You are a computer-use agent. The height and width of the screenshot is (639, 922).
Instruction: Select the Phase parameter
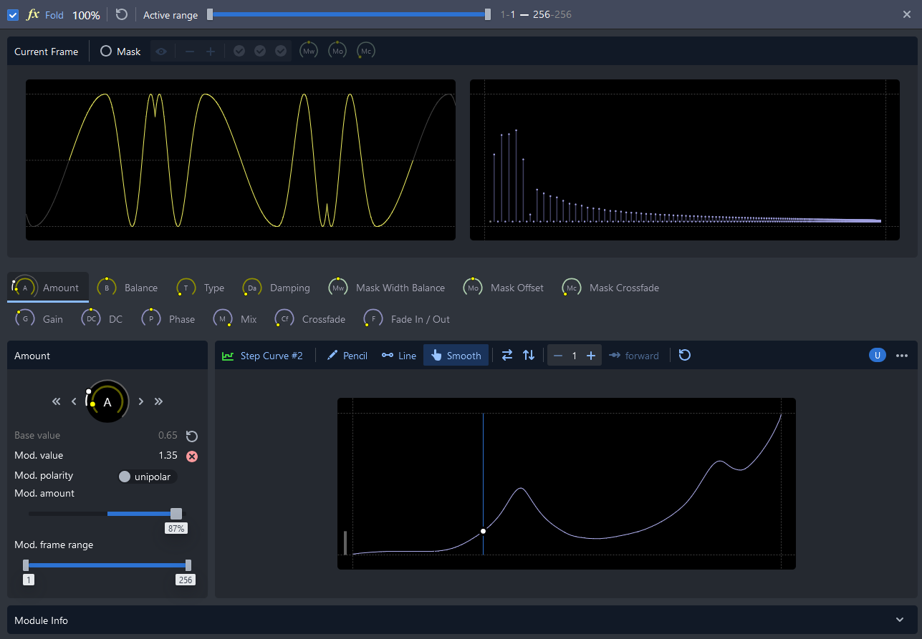[168, 319]
